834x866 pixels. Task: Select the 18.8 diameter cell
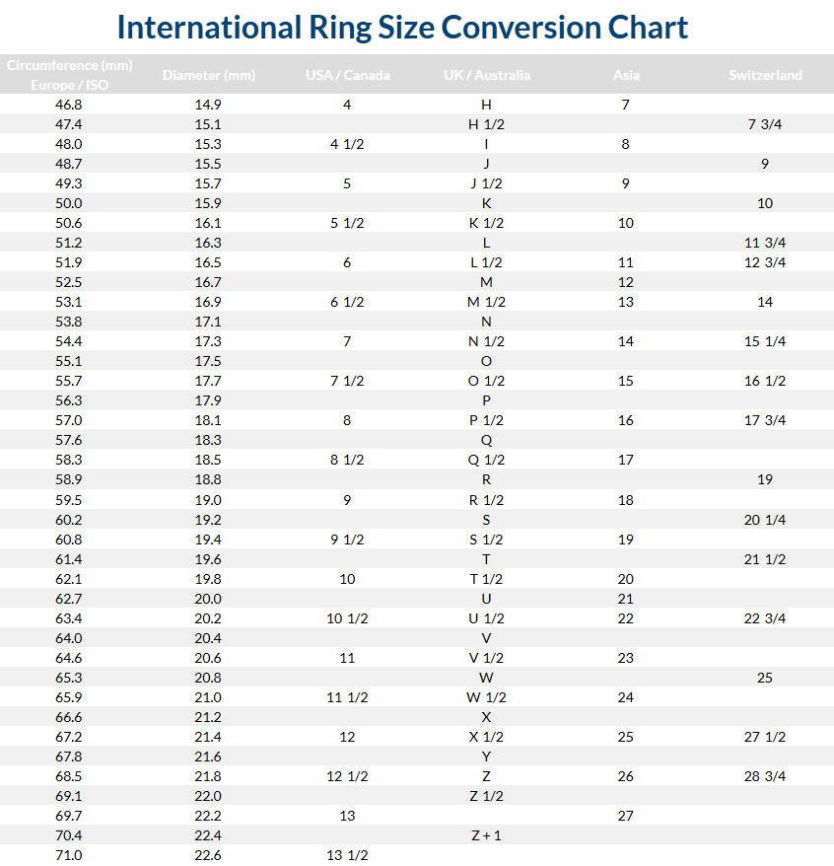[x=207, y=479]
